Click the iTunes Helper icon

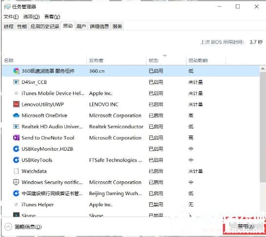tap(16, 204)
